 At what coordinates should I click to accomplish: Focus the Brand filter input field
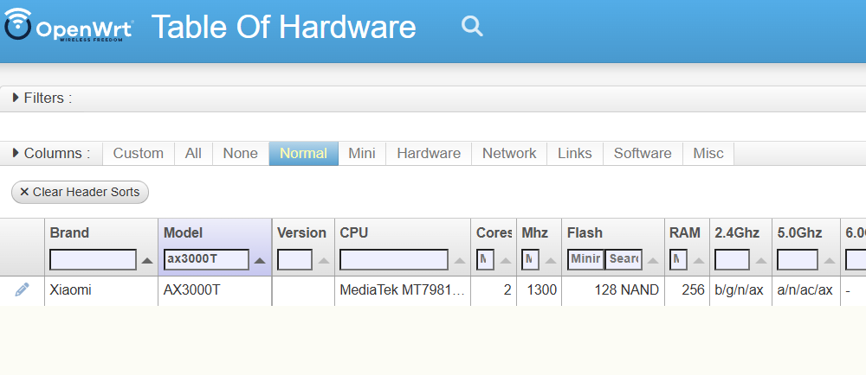[93, 259]
